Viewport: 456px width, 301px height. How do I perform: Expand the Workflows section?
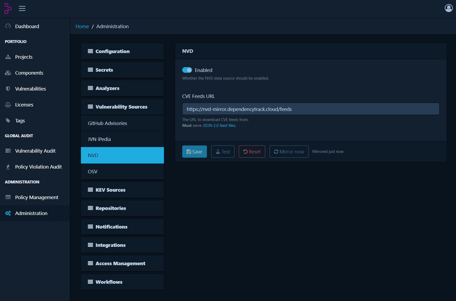pos(122,282)
